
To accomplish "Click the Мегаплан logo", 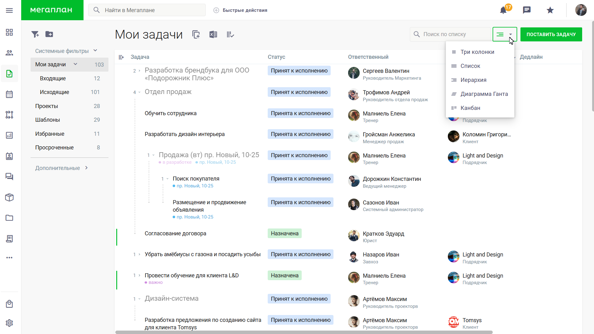I will pyautogui.click(x=52, y=10).
